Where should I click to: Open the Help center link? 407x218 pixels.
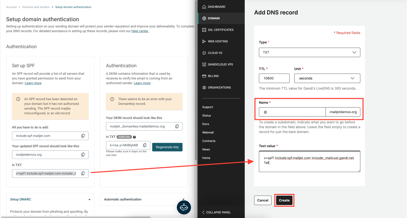click(x=140, y=31)
